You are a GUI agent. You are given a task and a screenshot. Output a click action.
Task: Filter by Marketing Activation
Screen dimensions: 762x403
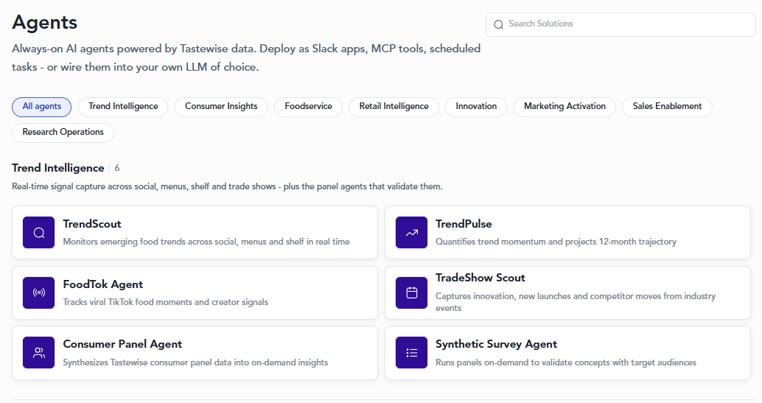coord(564,107)
